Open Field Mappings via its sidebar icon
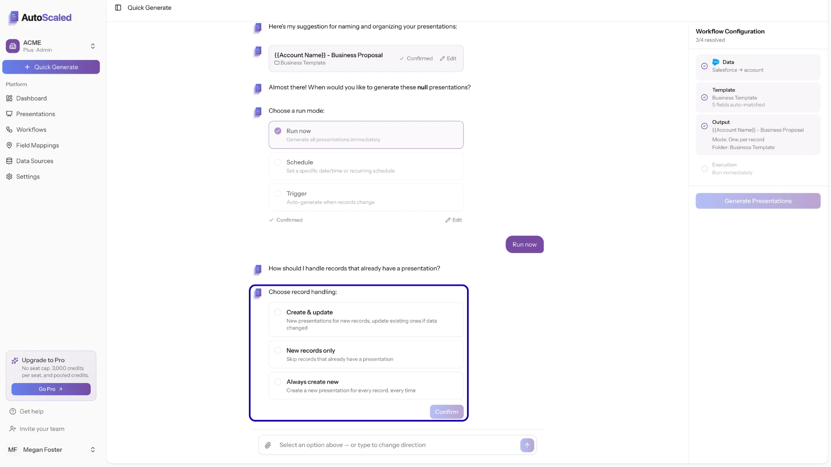The image size is (831, 467). pyautogui.click(x=10, y=145)
